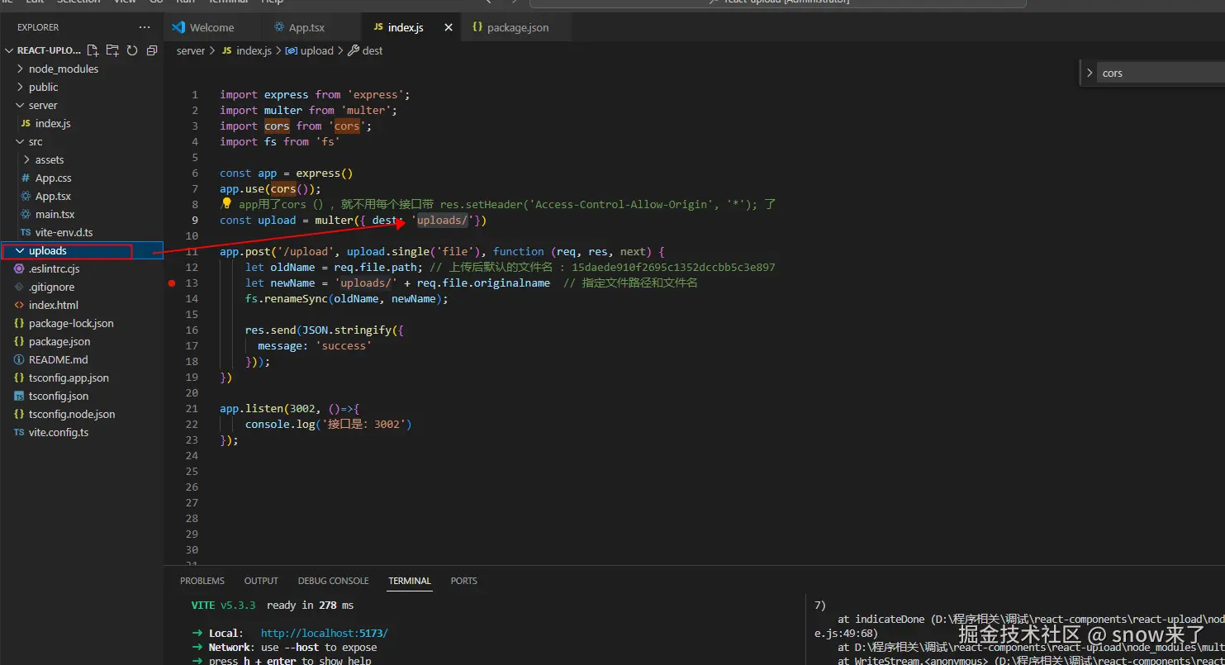Open Explorer's three-dot more actions menu
Viewport: 1225px width, 665px height.
(145, 27)
